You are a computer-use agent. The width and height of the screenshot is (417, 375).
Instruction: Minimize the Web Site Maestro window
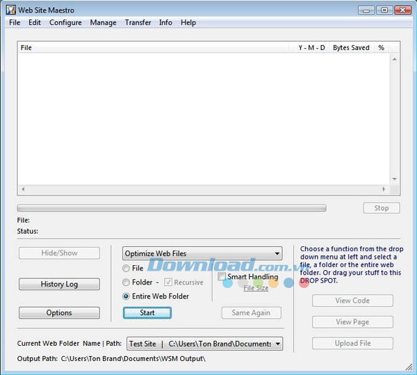366,10
